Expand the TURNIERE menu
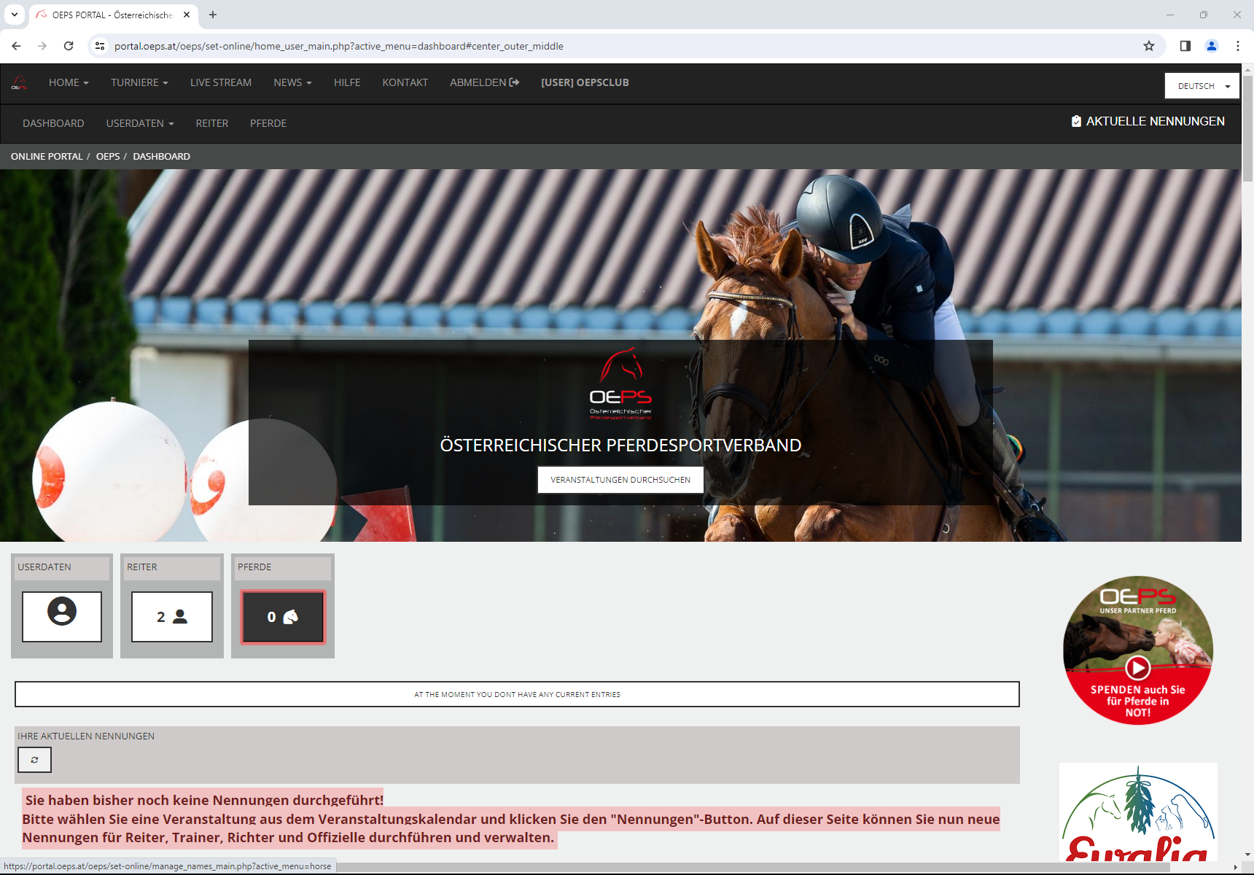 pyautogui.click(x=139, y=82)
